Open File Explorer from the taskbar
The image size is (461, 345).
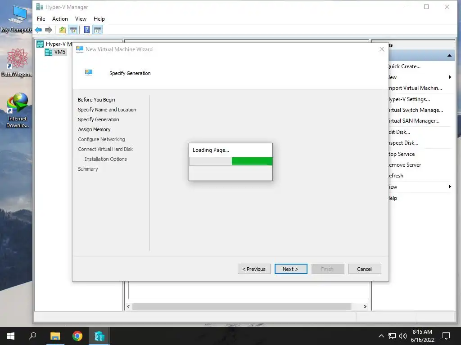click(55, 336)
